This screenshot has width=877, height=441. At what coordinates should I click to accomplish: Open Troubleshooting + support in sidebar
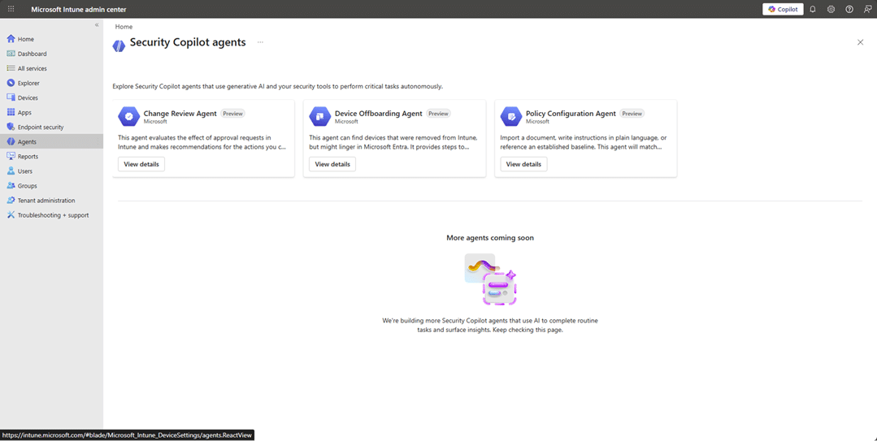(53, 215)
